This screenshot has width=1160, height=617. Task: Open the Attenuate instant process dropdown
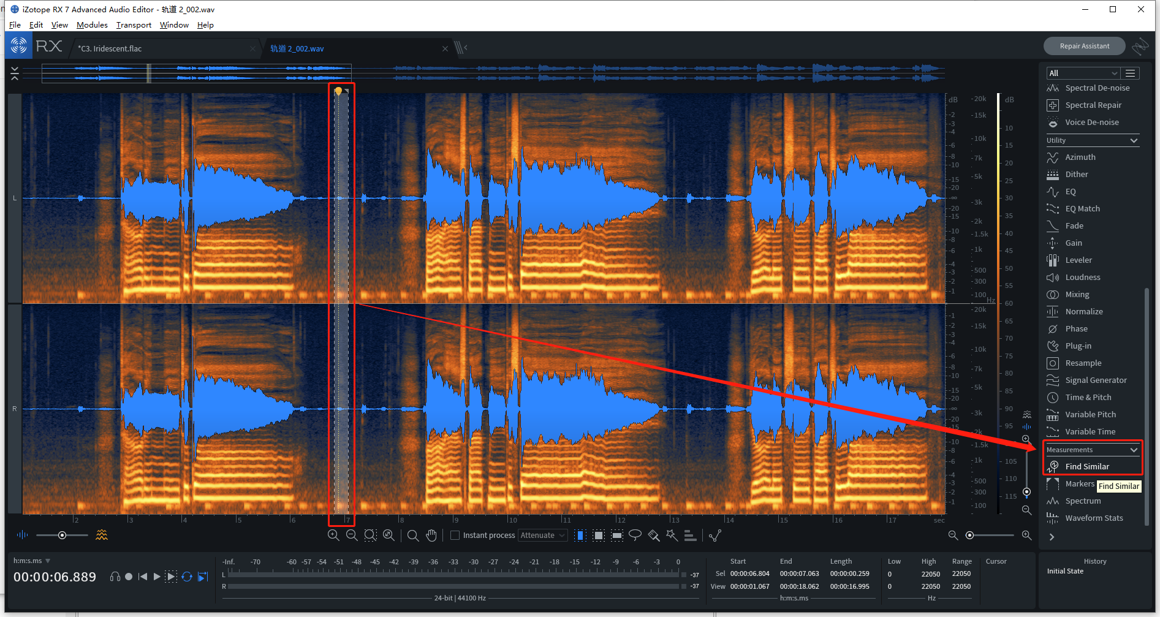coord(543,536)
